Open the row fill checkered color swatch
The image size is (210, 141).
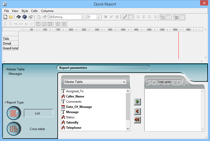(x=182, y=17)
